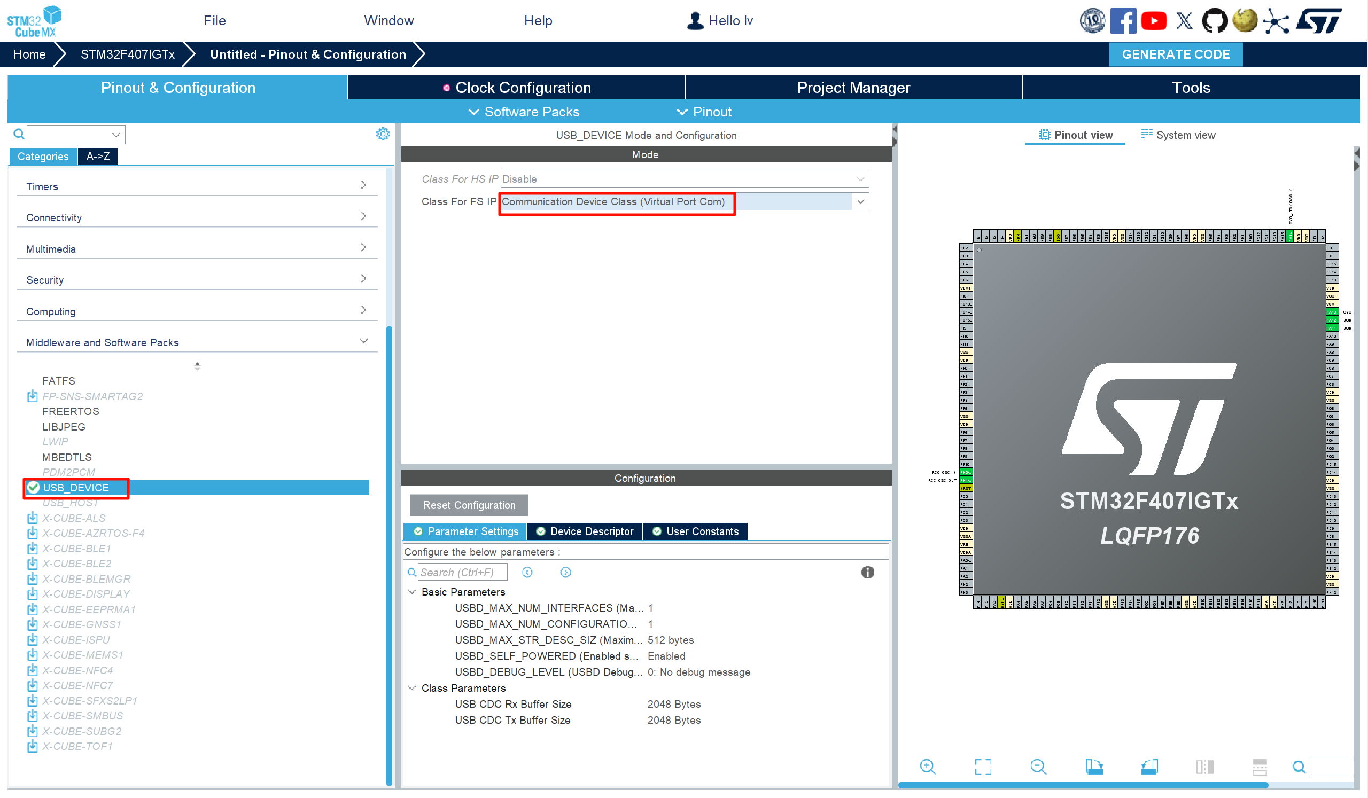Click the categories panel vertical scrollbar
1368x798 pixels.
388,555
